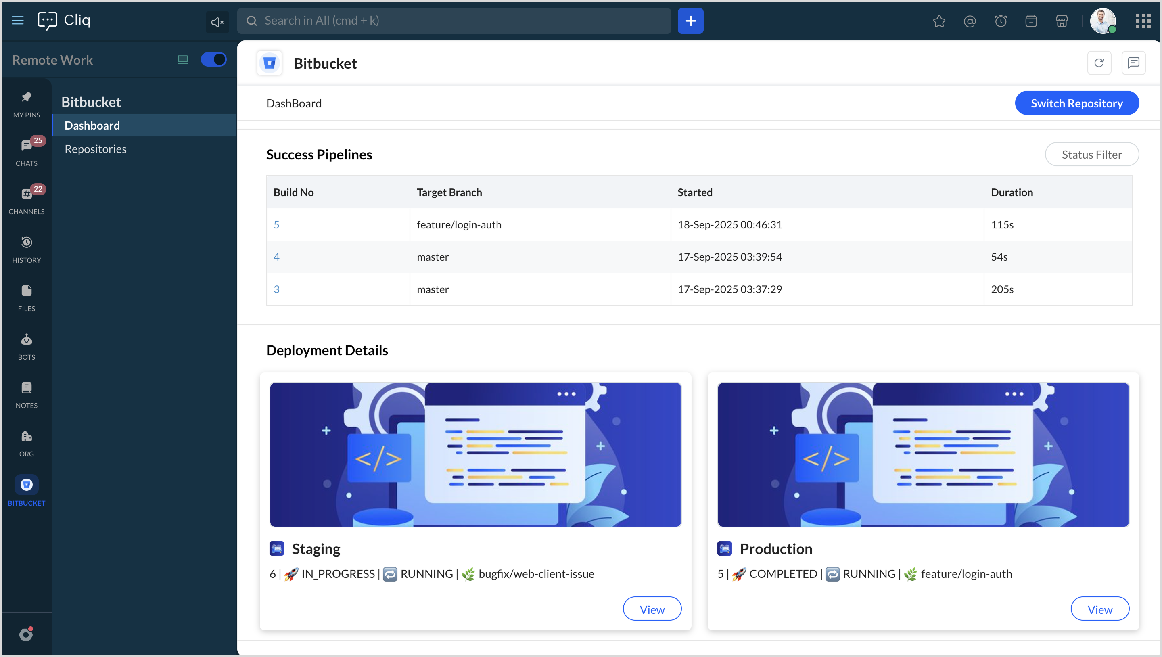The height and width of the screenshot is (657, 1162).
Task: Open the Bots section in sidebar
Action: click(26, 346)
